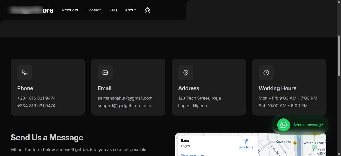Click the Email card heading
This screenshot has width=341, height=156.
point(105,88)
